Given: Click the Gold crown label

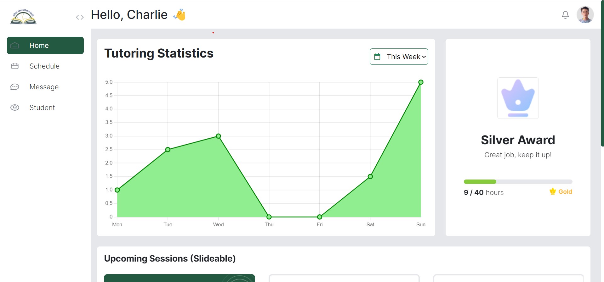Looking at the screenshot, I should (561, 191).
